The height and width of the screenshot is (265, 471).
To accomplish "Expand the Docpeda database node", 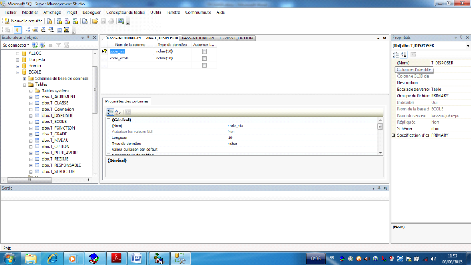I will pyautogui.click(x=18, y=60).
